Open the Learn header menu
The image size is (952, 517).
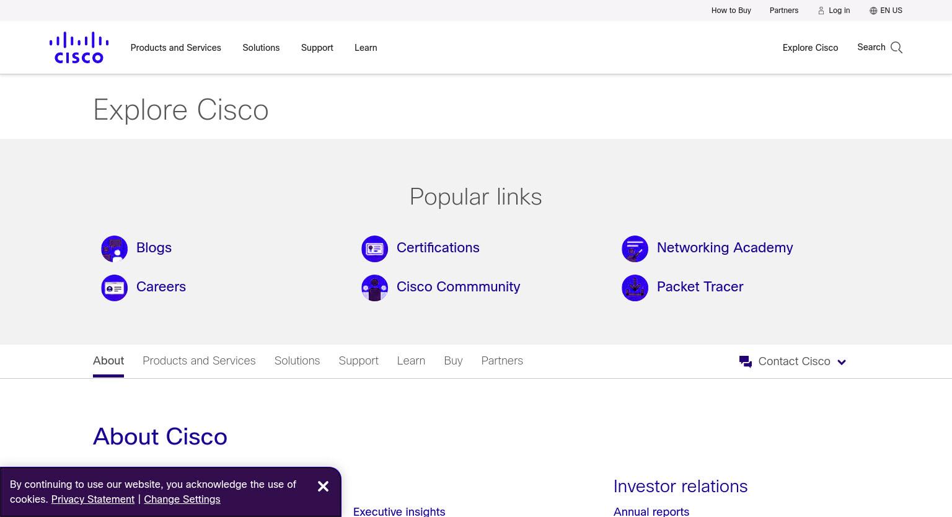(366, 48)
